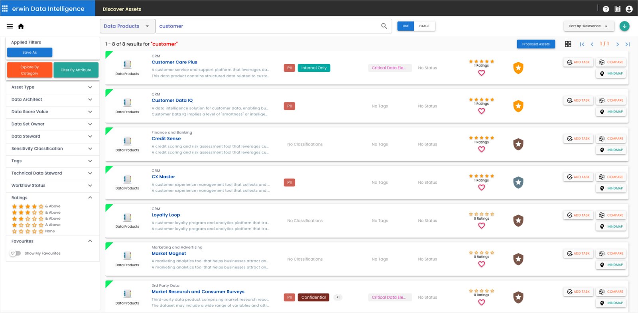Open the user profile icon

click(629, 9)
